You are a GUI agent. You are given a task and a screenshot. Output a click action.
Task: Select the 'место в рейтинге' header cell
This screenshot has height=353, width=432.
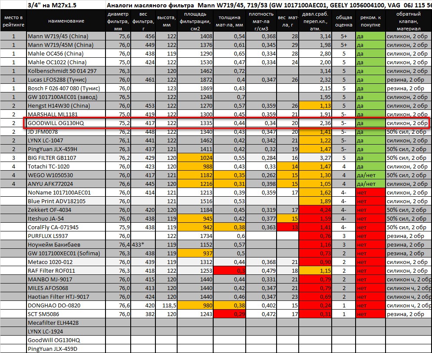13,21
